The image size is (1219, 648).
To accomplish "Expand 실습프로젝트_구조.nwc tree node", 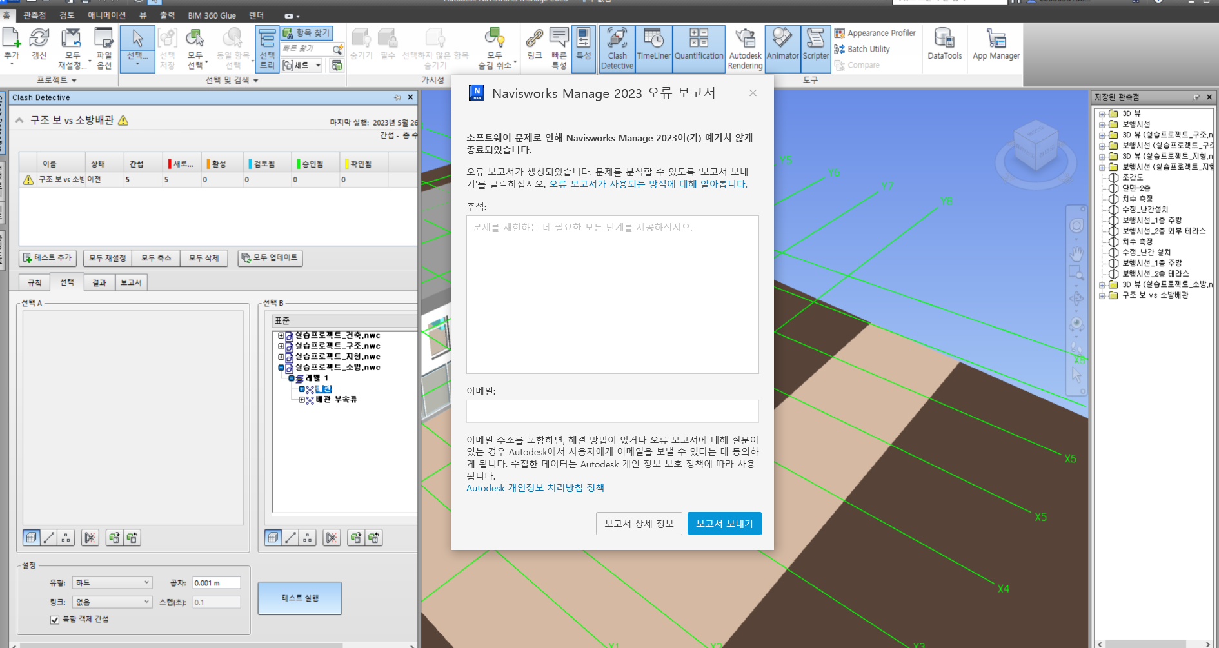I will [x=281, y=346].
